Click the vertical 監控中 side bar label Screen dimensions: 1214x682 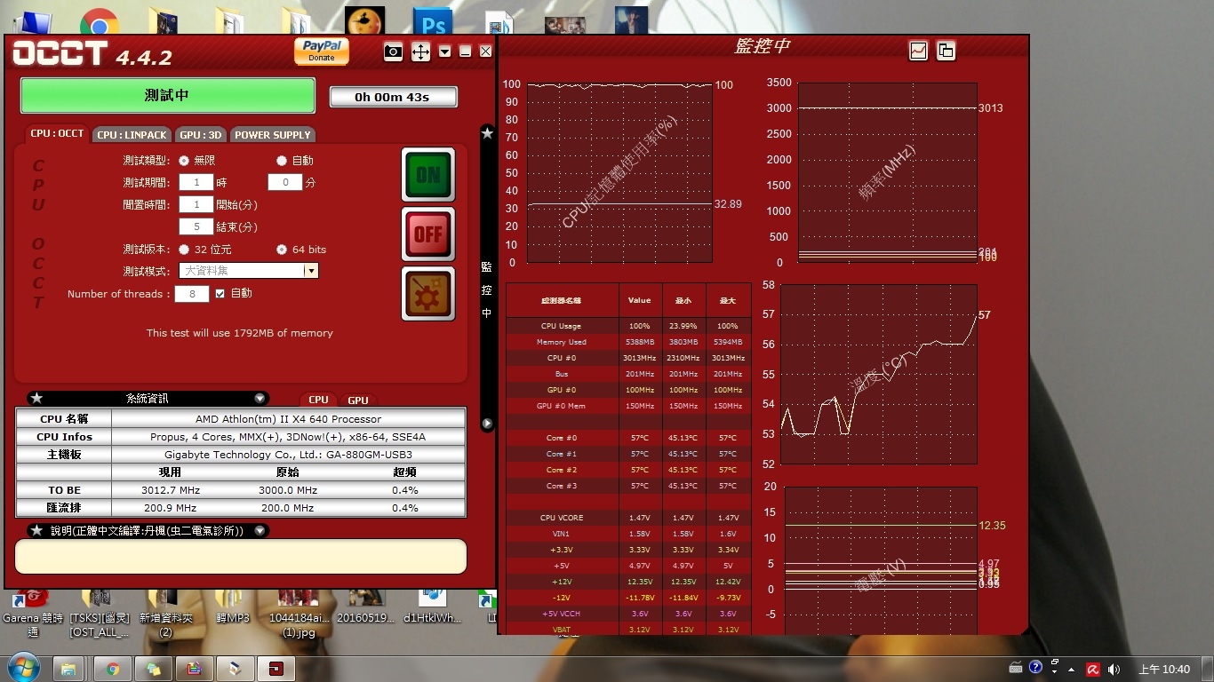tap(486, 289)
